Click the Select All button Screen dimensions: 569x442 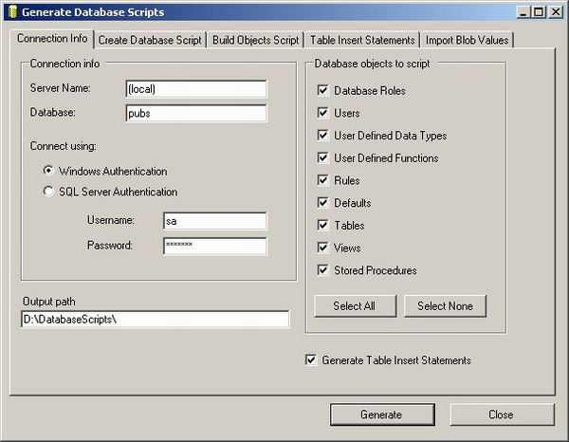[x=354, y=306]
